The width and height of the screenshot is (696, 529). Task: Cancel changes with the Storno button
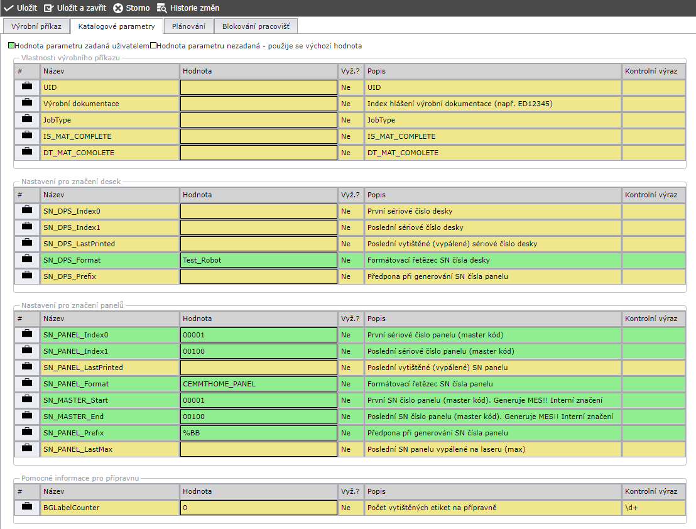[131, 8]
